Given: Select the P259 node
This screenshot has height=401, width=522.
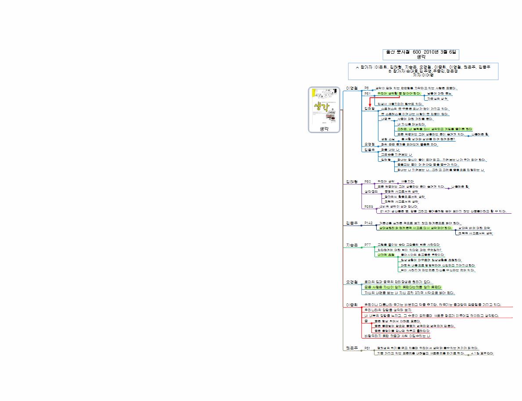Looking at the screenshot, I should (368, 207).
